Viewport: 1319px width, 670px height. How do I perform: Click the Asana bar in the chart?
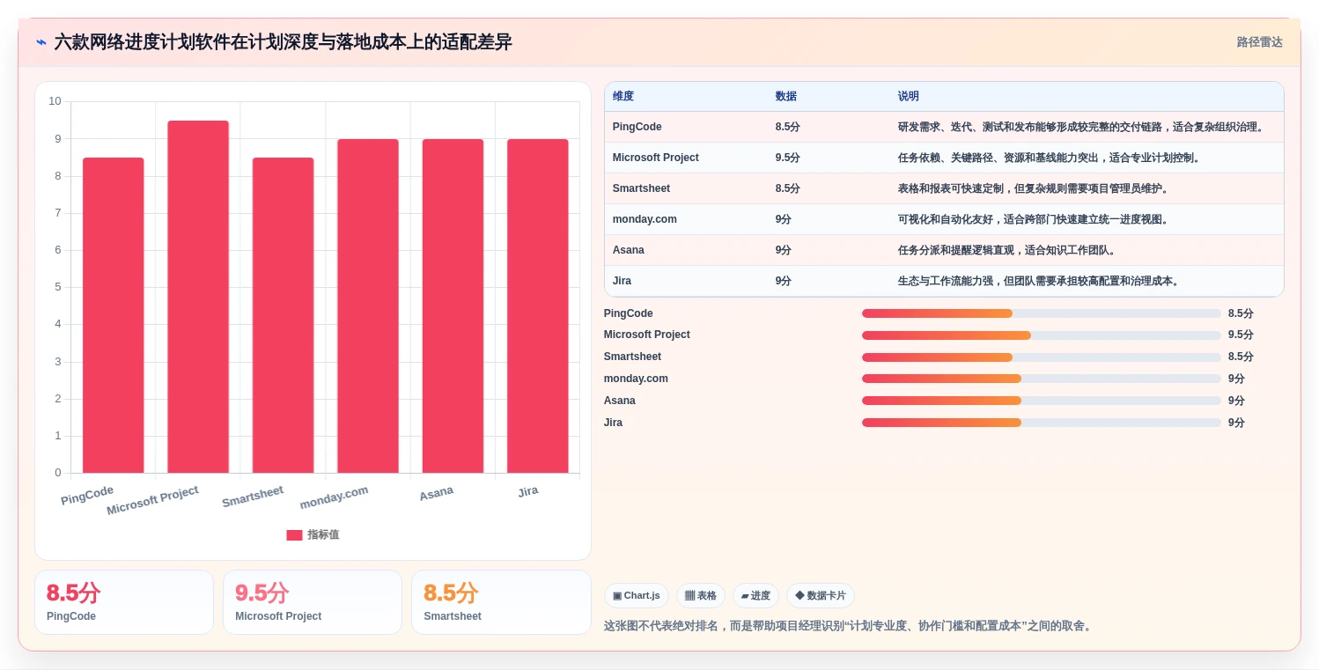coord(453,306)
